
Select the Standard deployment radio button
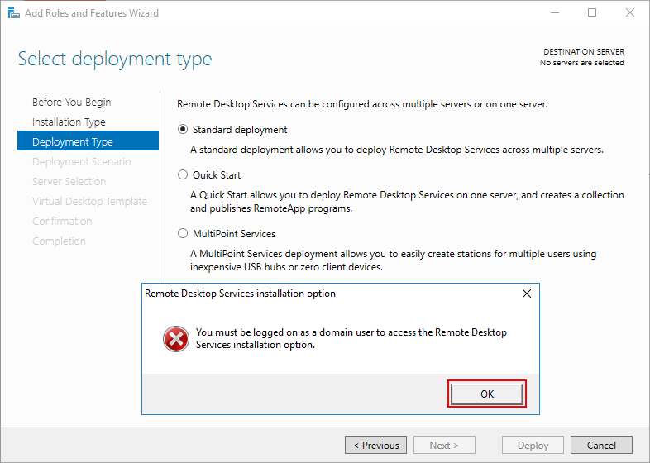point(183,129)
